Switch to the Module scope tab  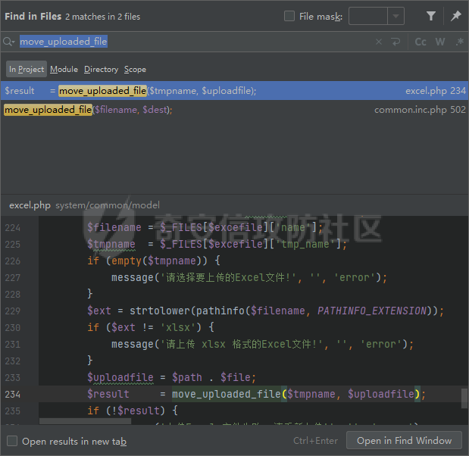tap(64, 70)
